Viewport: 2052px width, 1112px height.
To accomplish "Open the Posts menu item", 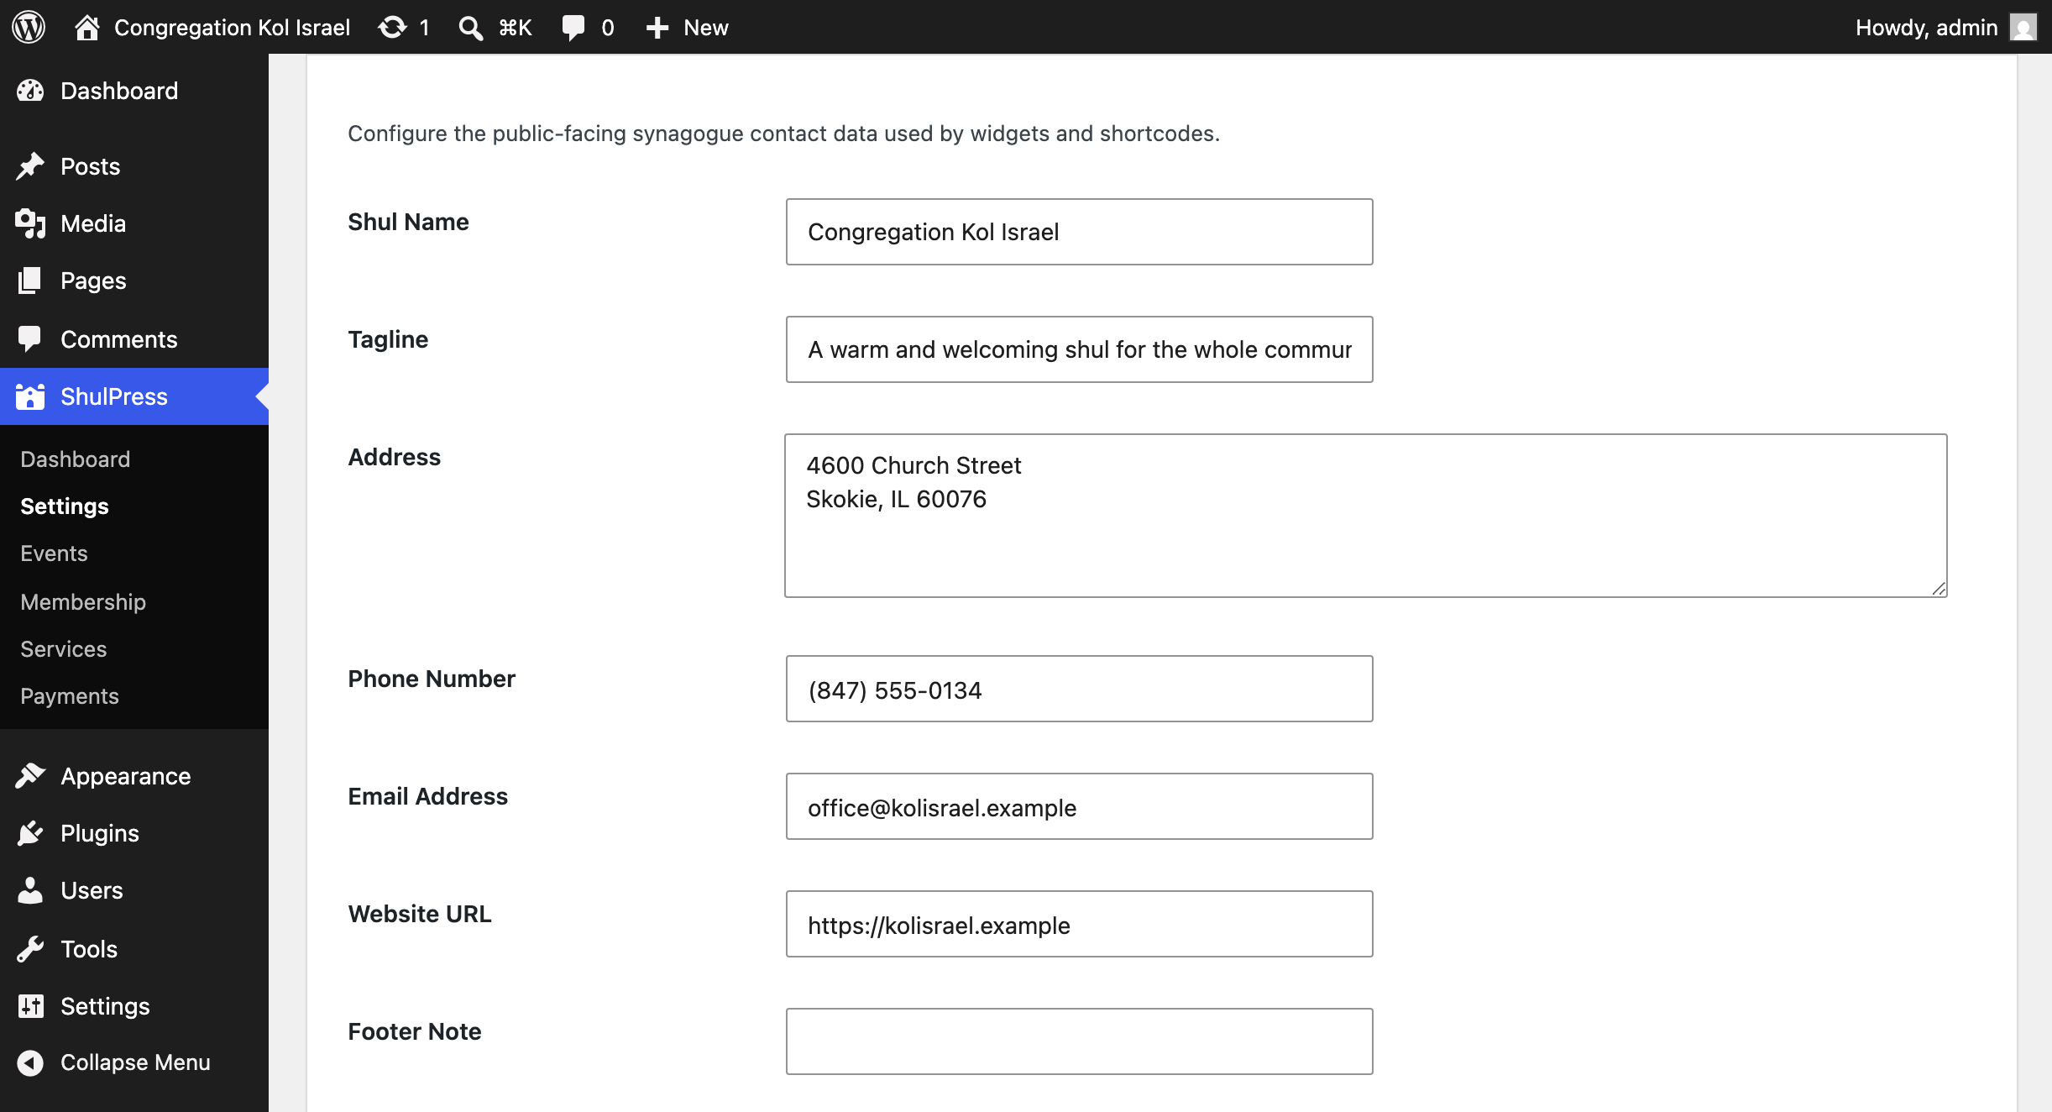I will tap(134, 166).
